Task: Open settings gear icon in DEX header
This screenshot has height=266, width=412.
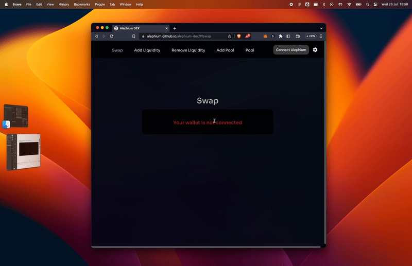Action: point(315,50)
